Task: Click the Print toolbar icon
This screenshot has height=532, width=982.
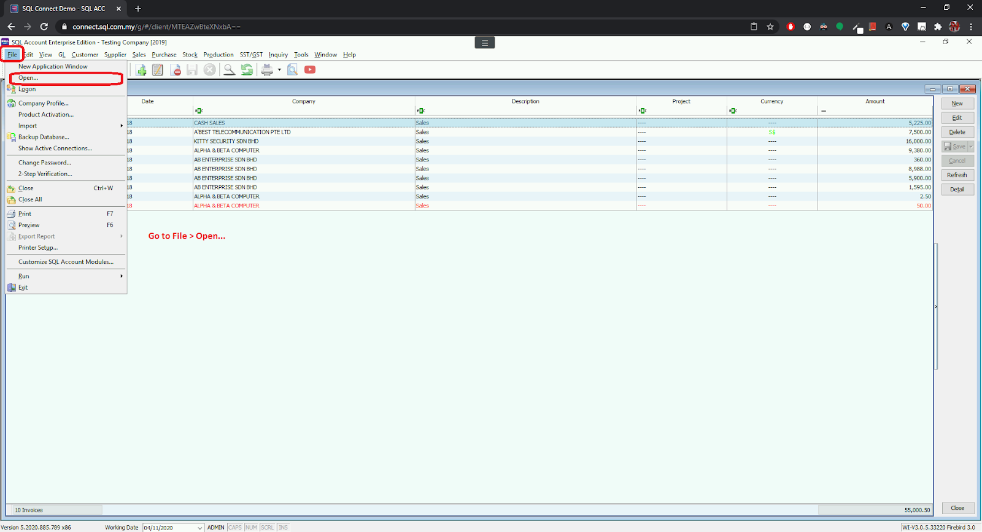Action: point(267,70)
